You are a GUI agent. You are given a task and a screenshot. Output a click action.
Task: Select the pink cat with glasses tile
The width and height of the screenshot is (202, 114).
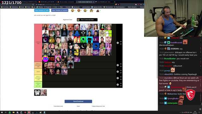click(45, 59)
